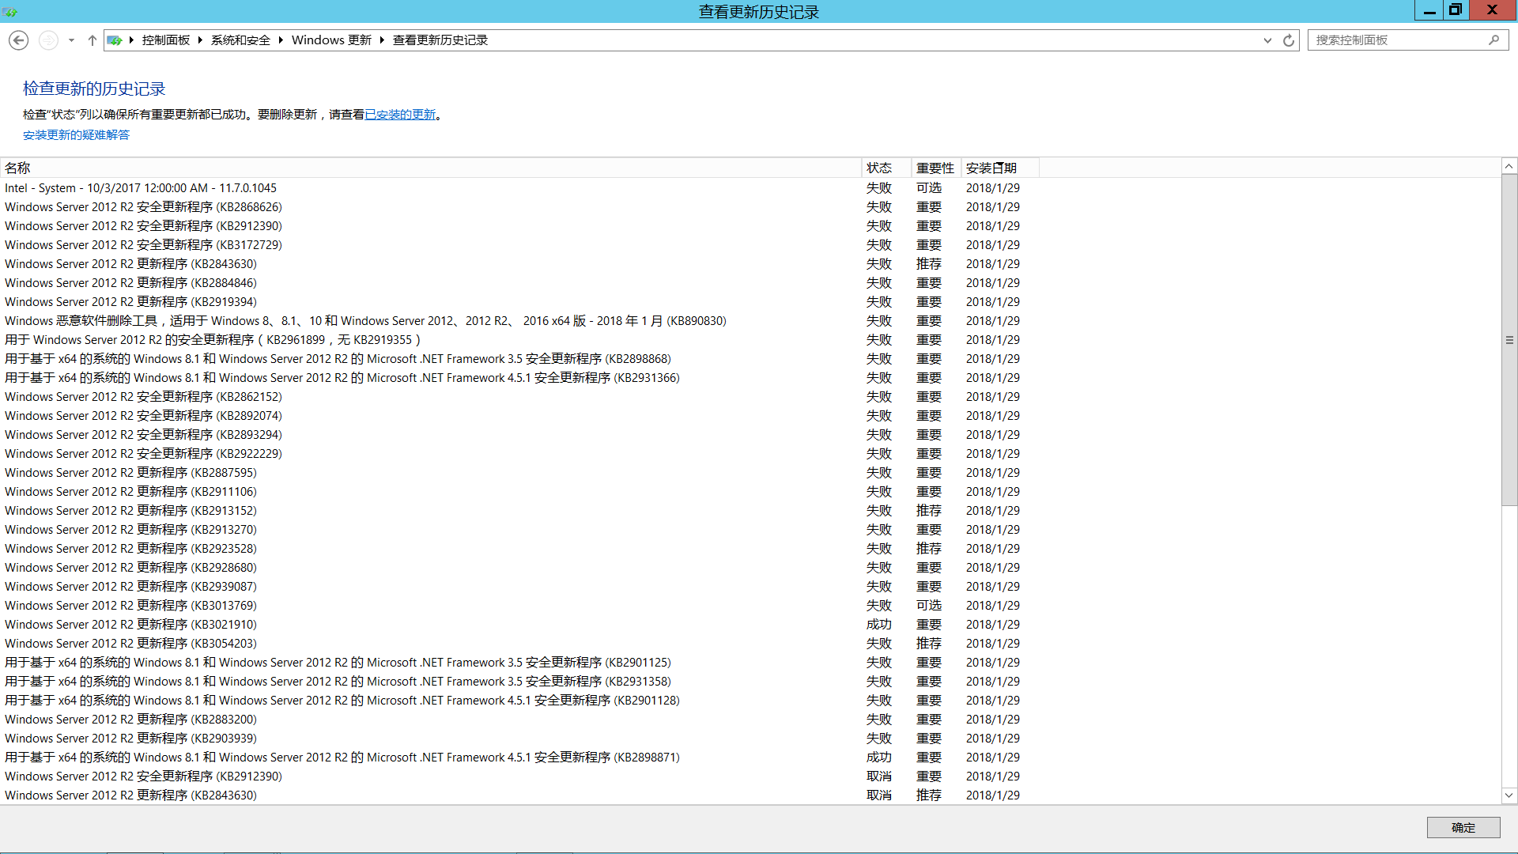Screen dimensions: 1518x854
Task: Open the recent locations dropdown arrow
Action: tap(71, 40)
